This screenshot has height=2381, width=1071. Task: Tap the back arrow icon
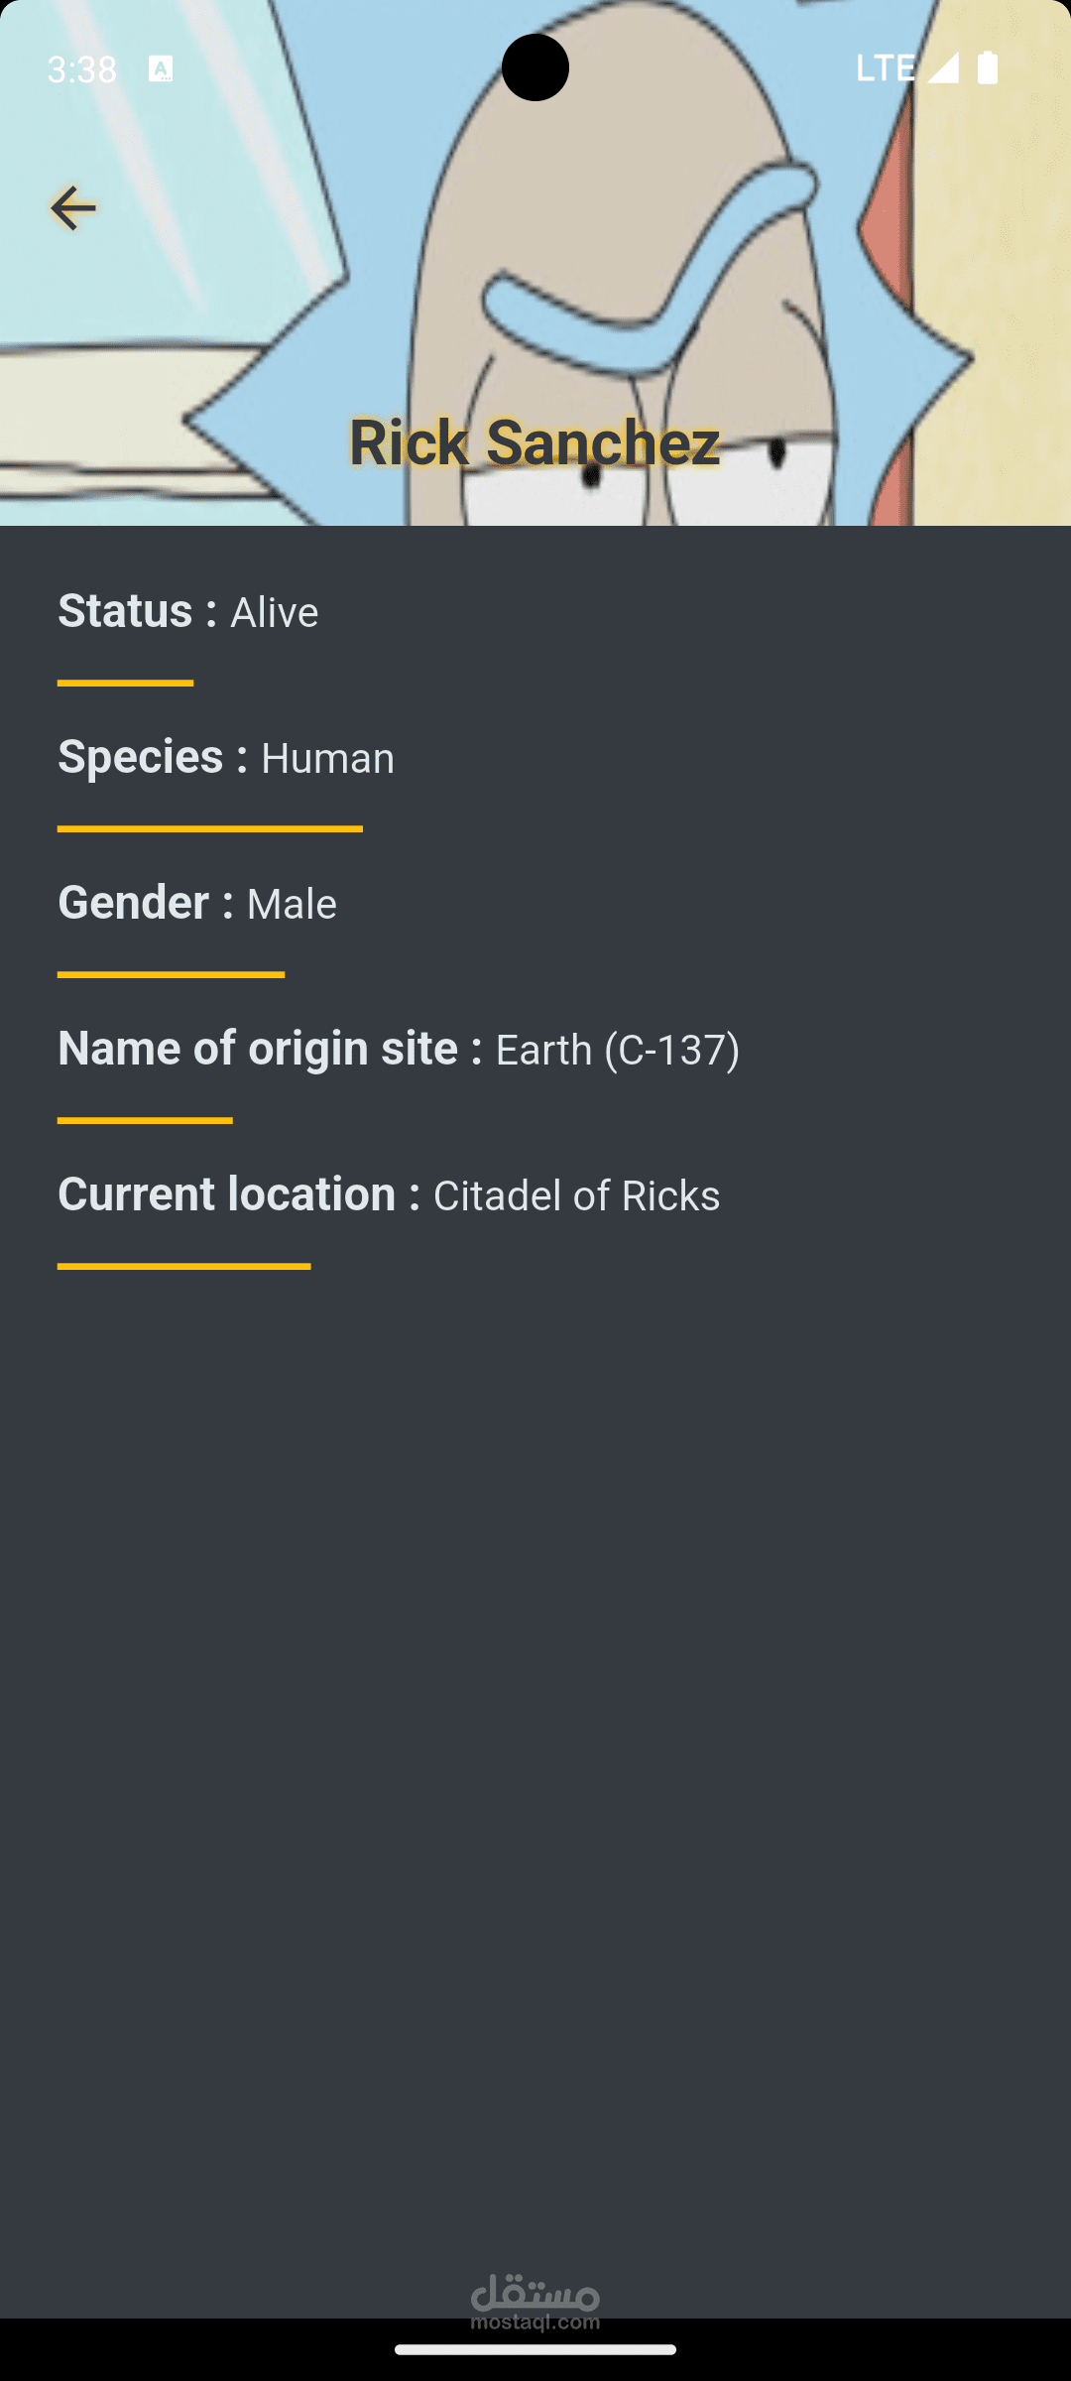(x=72, y=208)
